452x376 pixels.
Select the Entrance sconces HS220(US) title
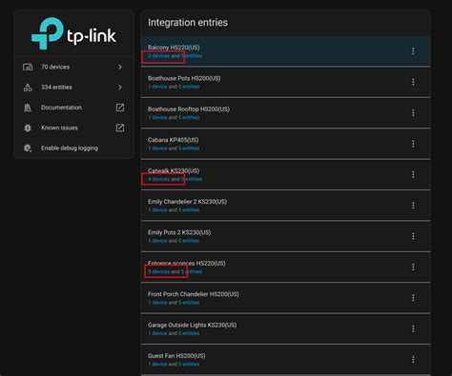187,264
